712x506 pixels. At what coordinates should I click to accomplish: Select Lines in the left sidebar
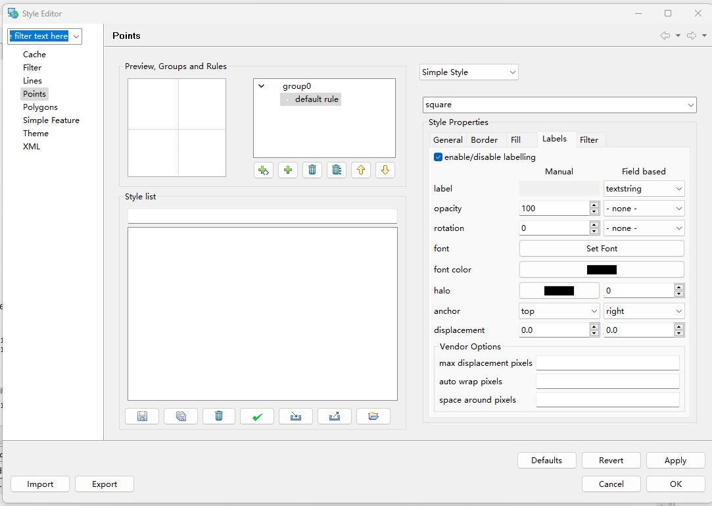coord(32,81)
